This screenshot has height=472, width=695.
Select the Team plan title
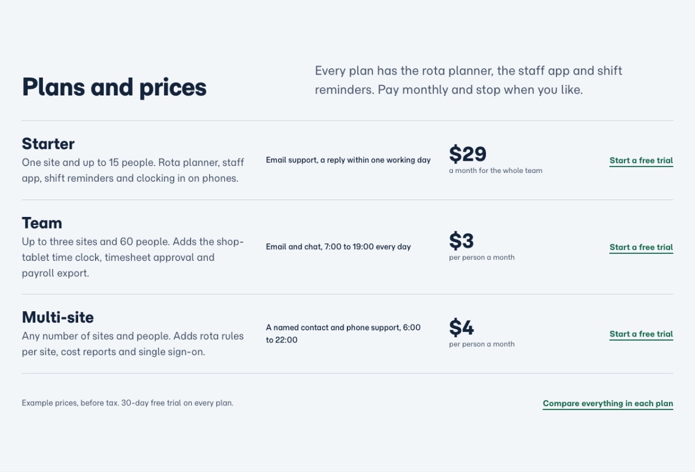(x=42, y=223)
